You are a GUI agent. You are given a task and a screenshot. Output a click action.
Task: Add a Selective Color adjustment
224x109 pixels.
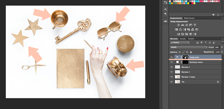pos(191,34)
